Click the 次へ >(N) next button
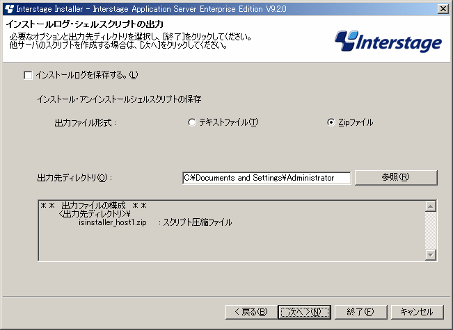The width and height of the screenshot is (453, 330). click(x=305, y=312)
